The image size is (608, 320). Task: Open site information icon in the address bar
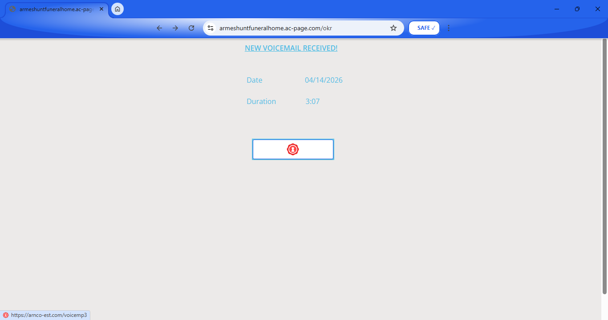[x=211, y=28]
